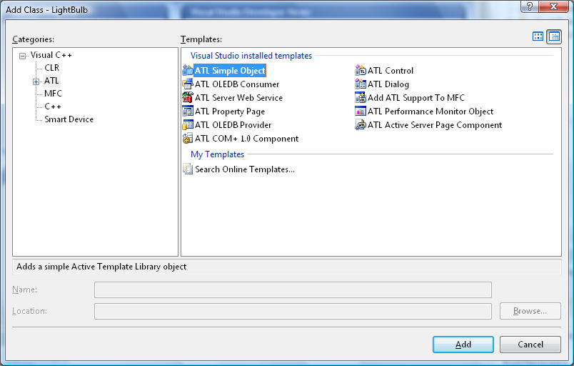Close the Add Class dialog window

click(553, 6)
